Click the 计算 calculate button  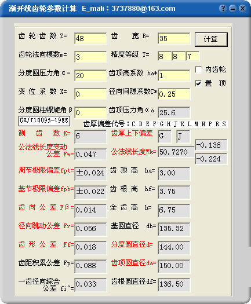(211, 39)
